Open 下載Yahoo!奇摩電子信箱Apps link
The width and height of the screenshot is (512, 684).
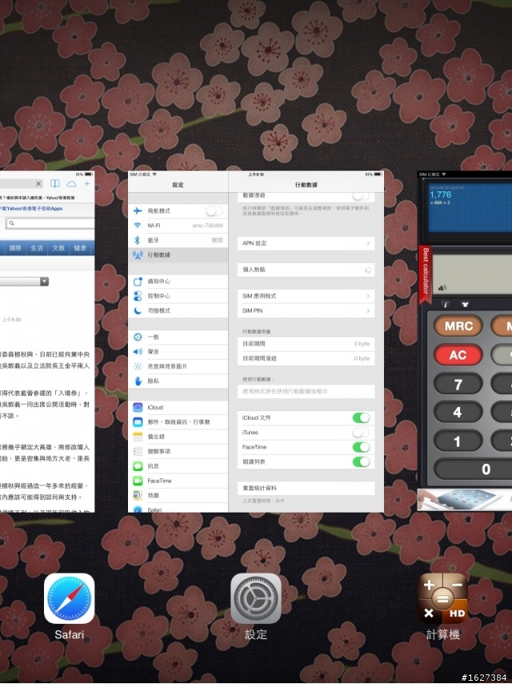pos(31,208)
